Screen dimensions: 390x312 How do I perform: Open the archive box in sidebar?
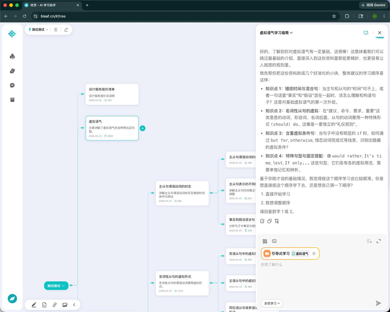pos(12,100)
